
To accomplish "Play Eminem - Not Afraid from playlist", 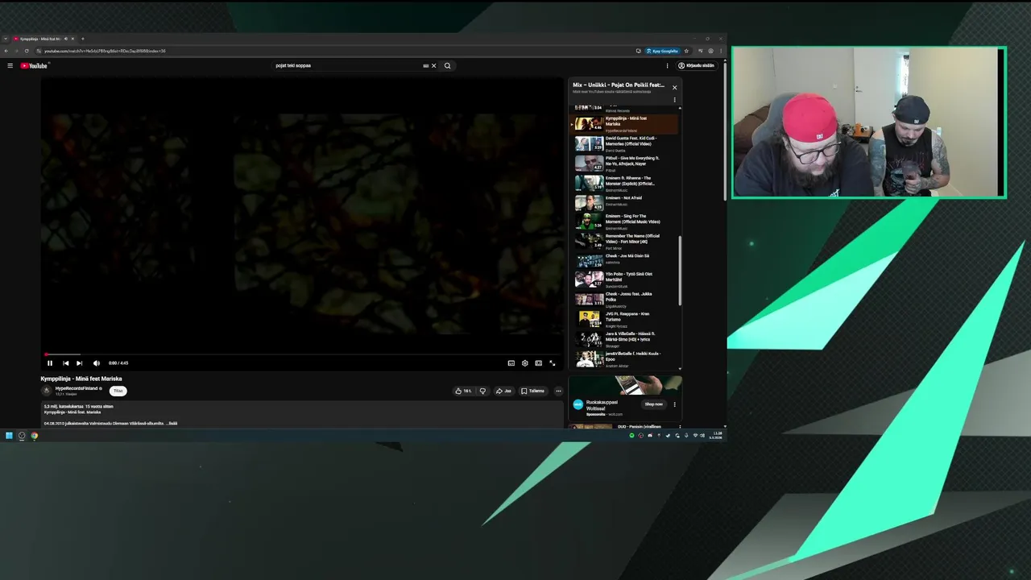I will [x=625, y=202].
